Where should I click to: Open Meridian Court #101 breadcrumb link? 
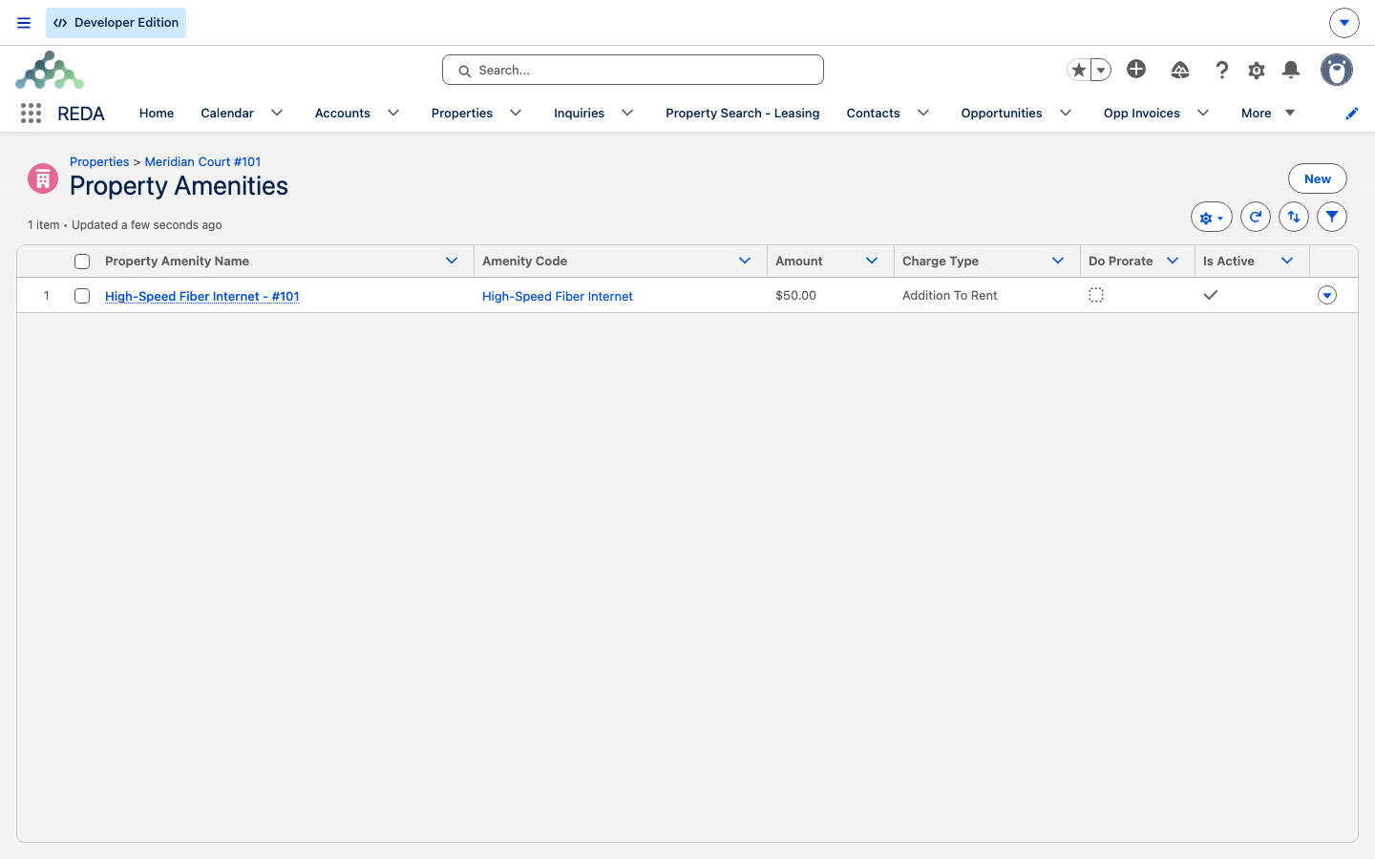pyautogui.click(x=202, y=161)
